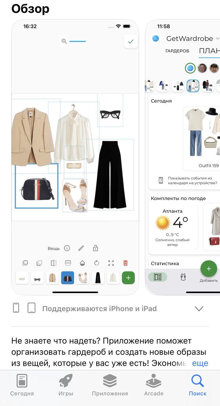Select the sunglasses thumbnail in item strip

37,278
